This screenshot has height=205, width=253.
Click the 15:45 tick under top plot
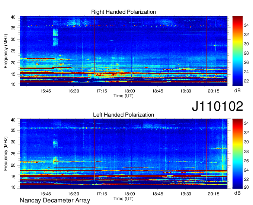pos(45,91)
